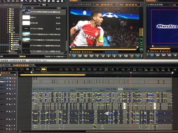
Task: Click the plus zoom button beside timeline zoom slider
Action: (x=15, y=75)
